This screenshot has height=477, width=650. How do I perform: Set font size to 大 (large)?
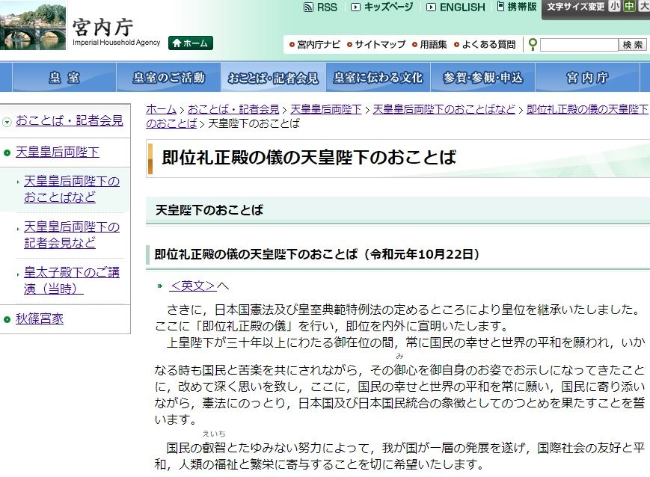643,7
